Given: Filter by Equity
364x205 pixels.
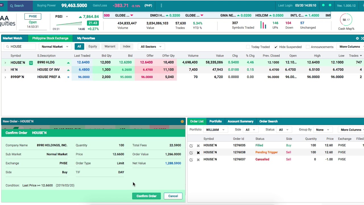Looking at the screenshot, I should click(x=93, y=46).
